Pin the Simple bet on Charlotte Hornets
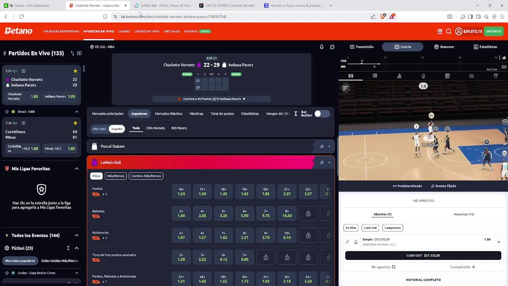 coord(347,242)
